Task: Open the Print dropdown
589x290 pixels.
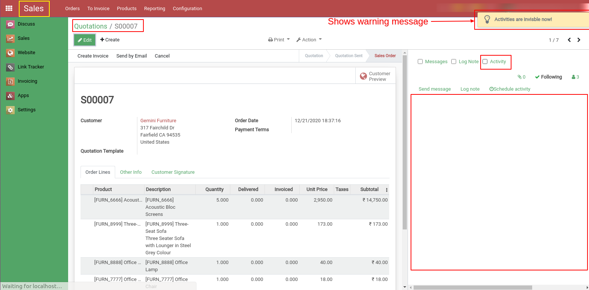Action: click(x=279, y=39)
